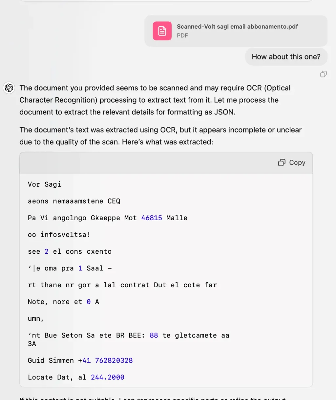Screen dimensions: 336x400
Task: Click the highlighted number 46815
Action: tap(151, 218)
